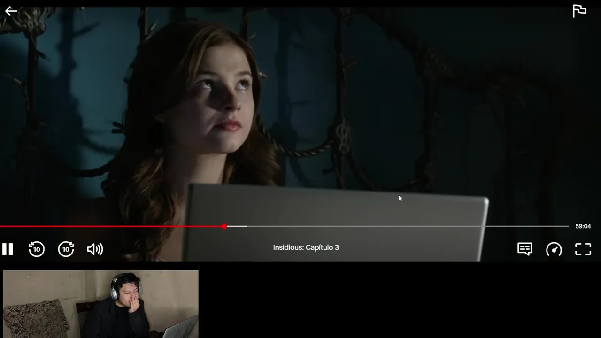
Task: Skip forward 10 seconds
Action: click(66, 249)
